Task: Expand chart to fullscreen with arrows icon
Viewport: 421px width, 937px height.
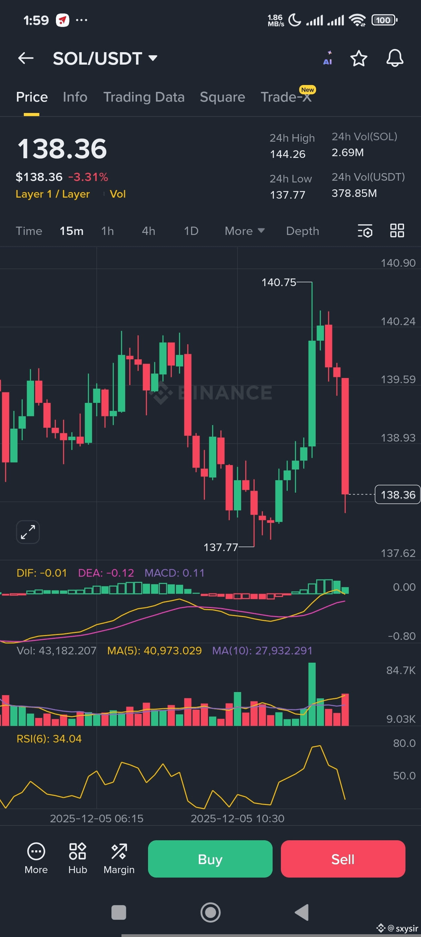Action: (x=28, y=532)
